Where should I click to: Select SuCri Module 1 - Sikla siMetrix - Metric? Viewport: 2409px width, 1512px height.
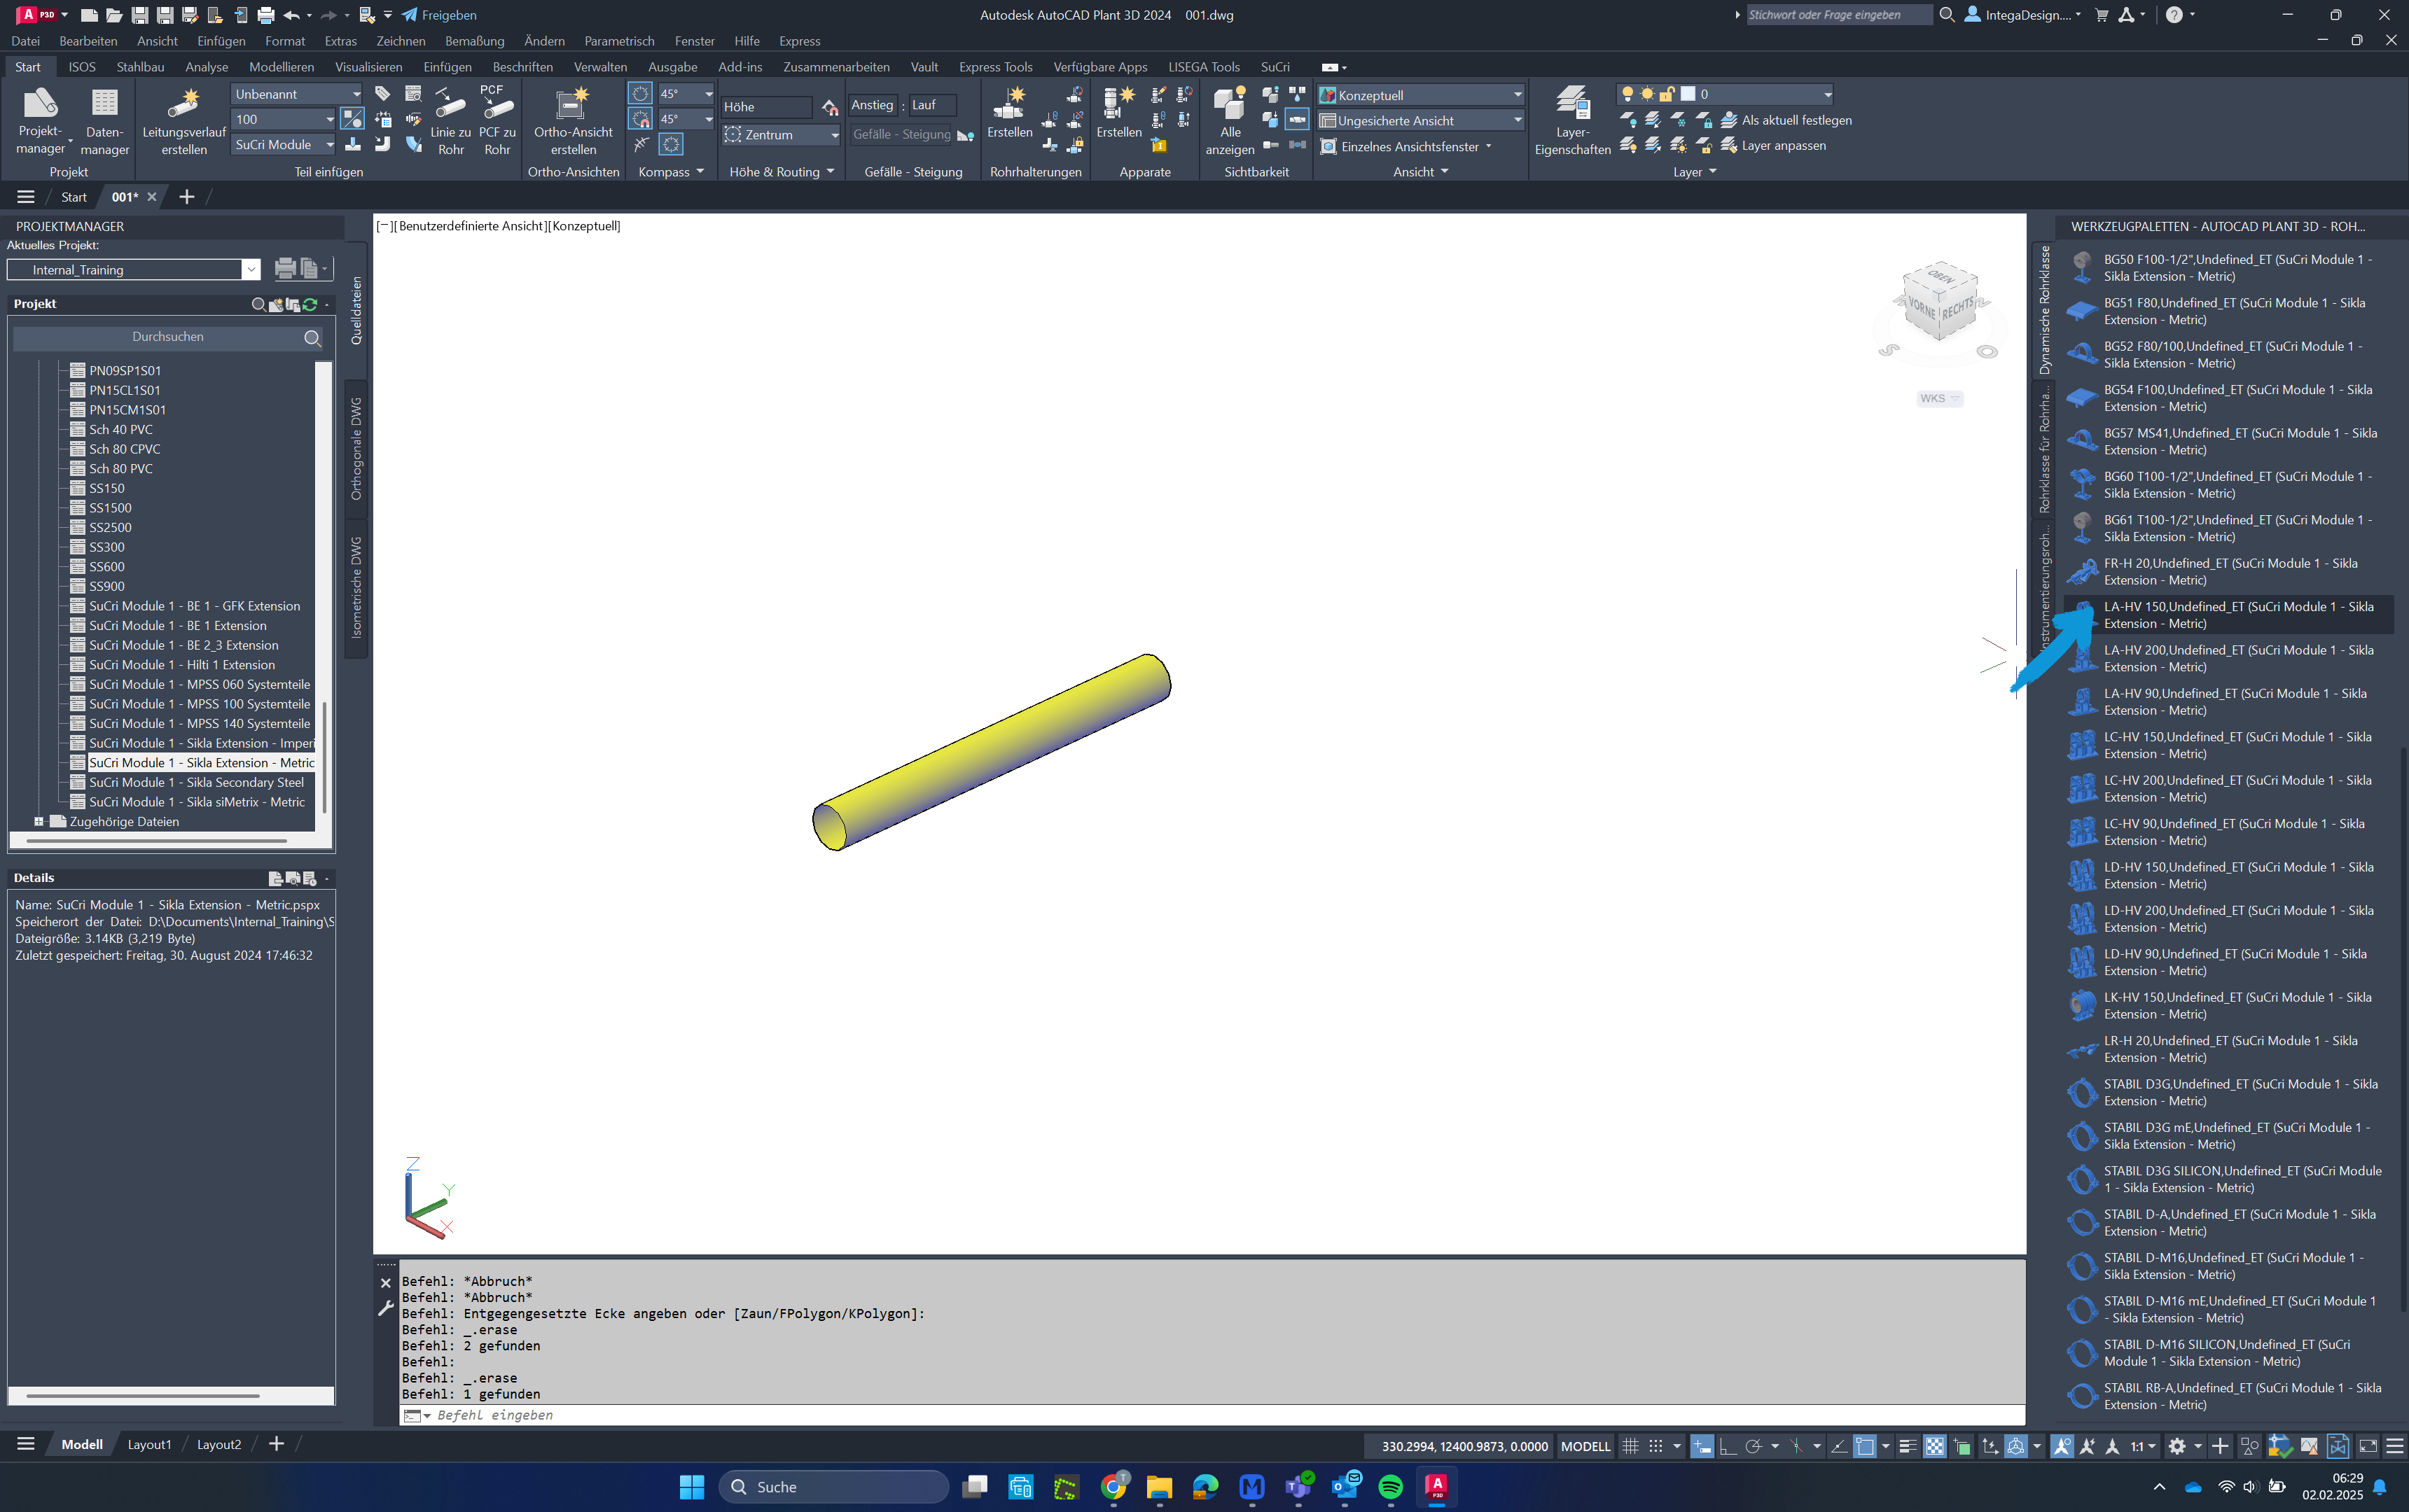197,802
